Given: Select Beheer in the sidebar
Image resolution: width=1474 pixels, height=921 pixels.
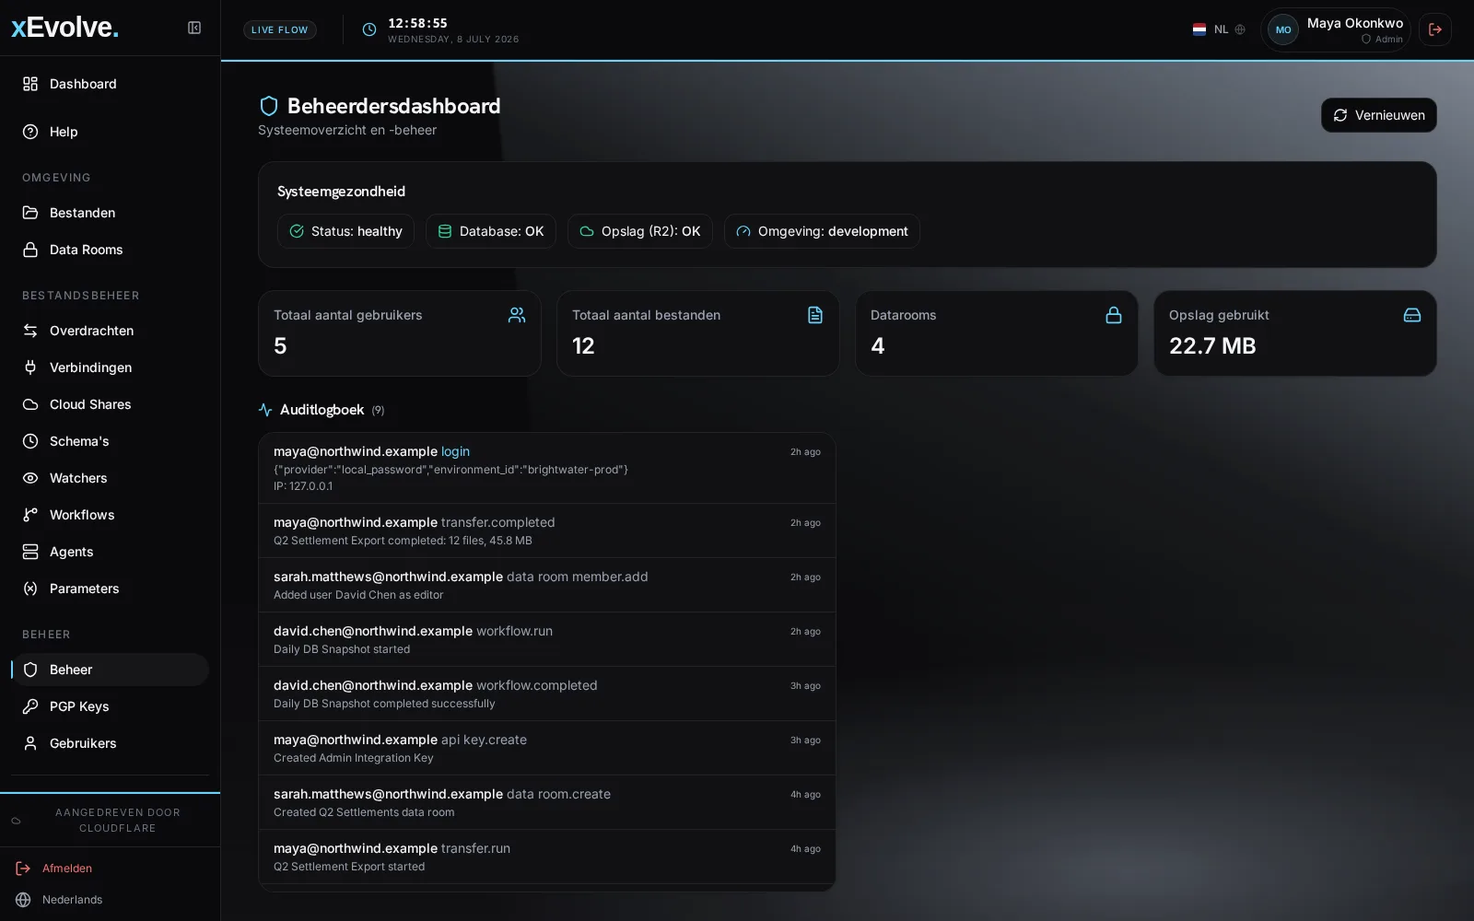Looking at the screenshot, I should [111, 670].
